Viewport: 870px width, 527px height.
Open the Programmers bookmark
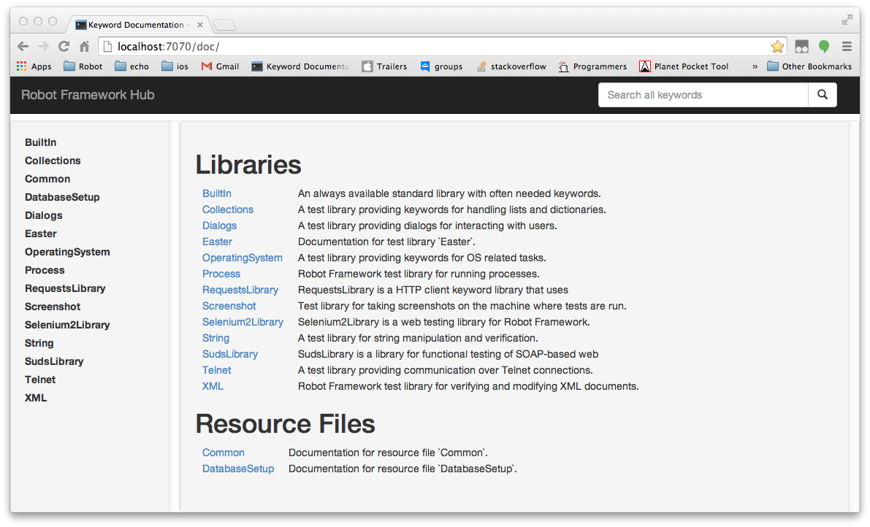pyautogui.click(x=592, y=66)
